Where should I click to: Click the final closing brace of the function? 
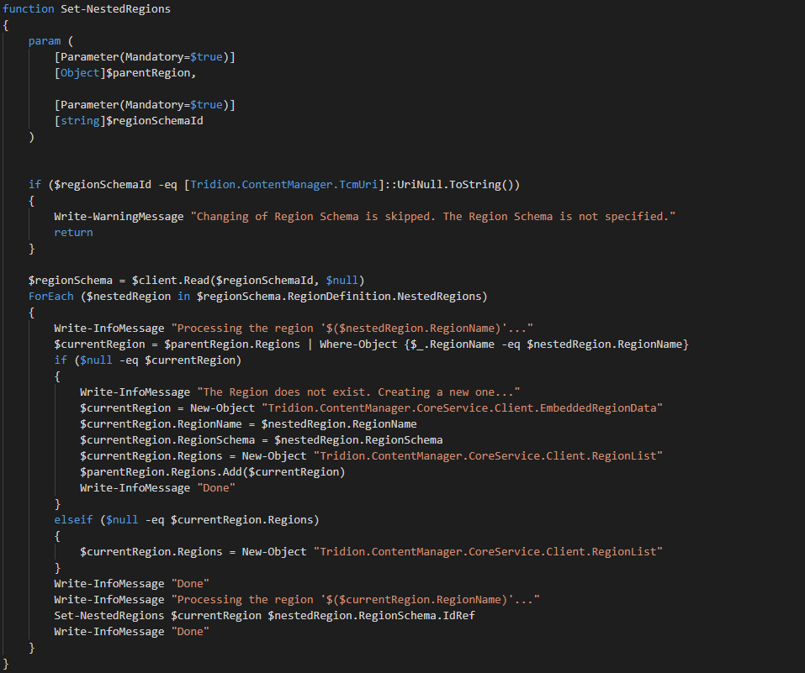click(6, 664)
